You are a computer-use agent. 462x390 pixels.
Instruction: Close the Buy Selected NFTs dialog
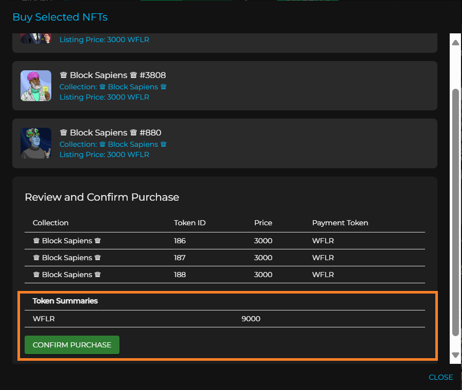pyautogui.click(x=440, y=377)
